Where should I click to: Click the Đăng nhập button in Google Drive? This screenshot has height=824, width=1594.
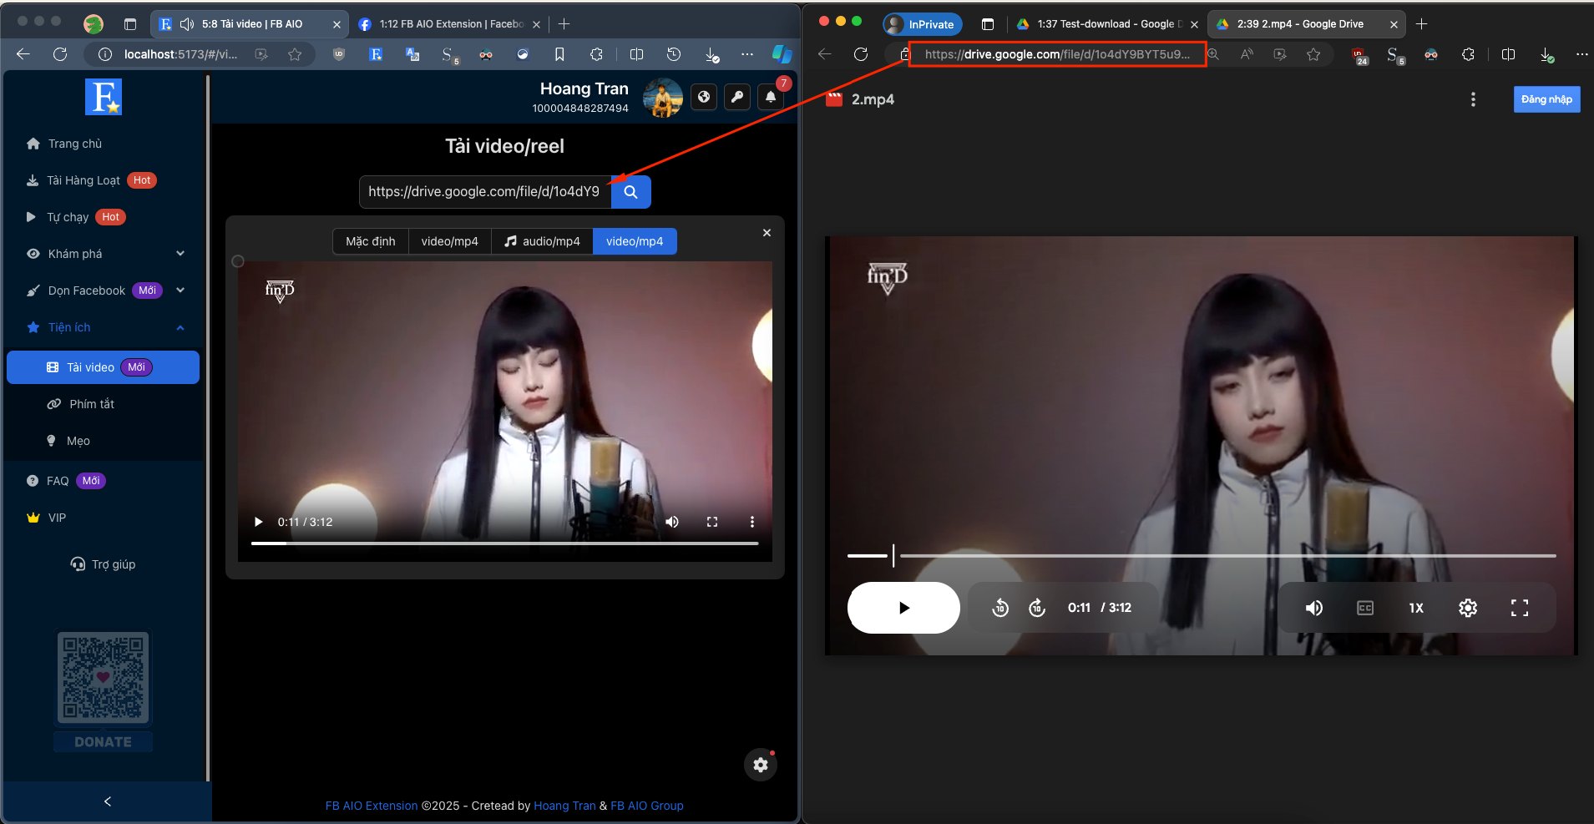pos(1546,99)
